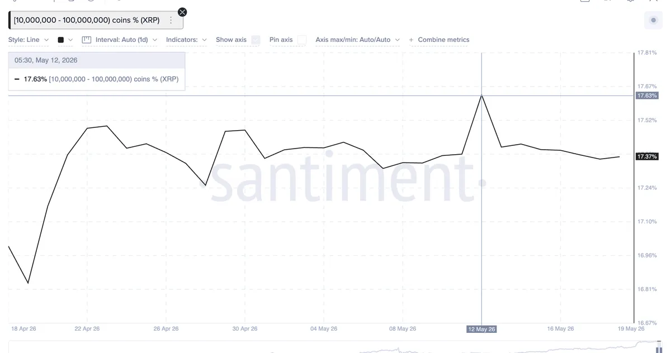Screen dimensions: 671x353
Task: Click the 12 May 26 date marker
Action: pyautogui.click(x=482, y=329)
